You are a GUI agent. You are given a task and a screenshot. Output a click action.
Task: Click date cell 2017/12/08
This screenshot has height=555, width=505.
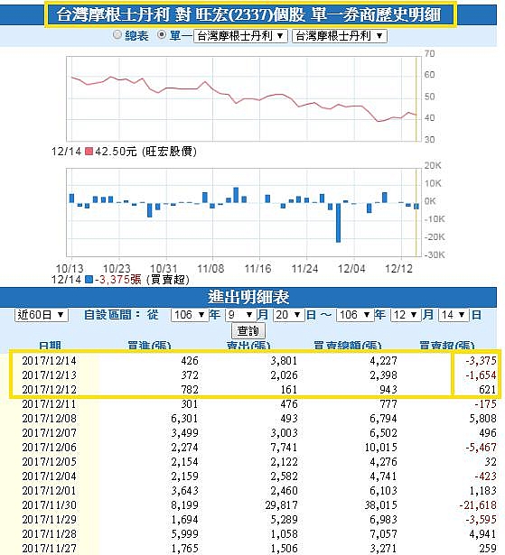pyautogui.click(x=50, y=419)
